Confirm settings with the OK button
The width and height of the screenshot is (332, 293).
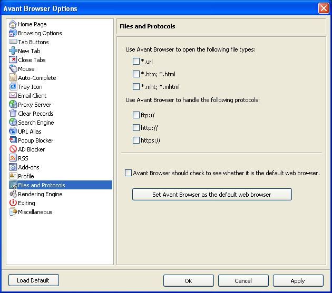pyautogui.click(x=189, y=281)
